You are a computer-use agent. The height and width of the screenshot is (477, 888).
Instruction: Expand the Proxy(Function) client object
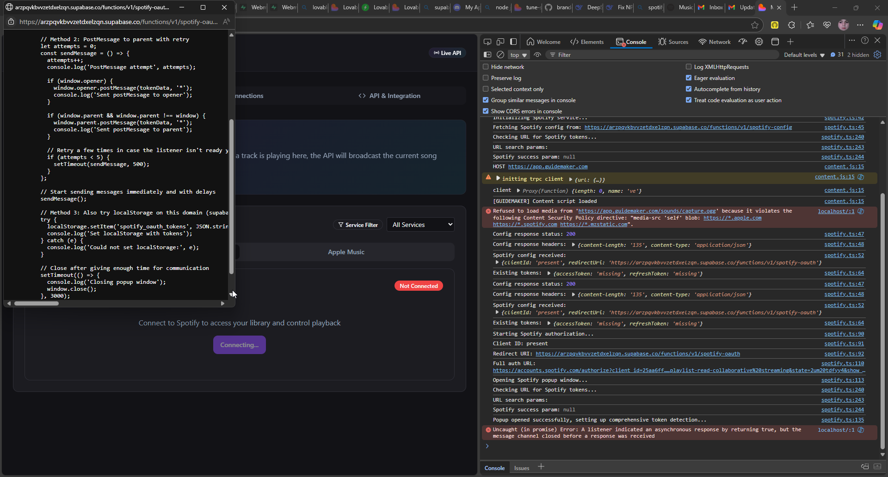[x=518, y=190]
